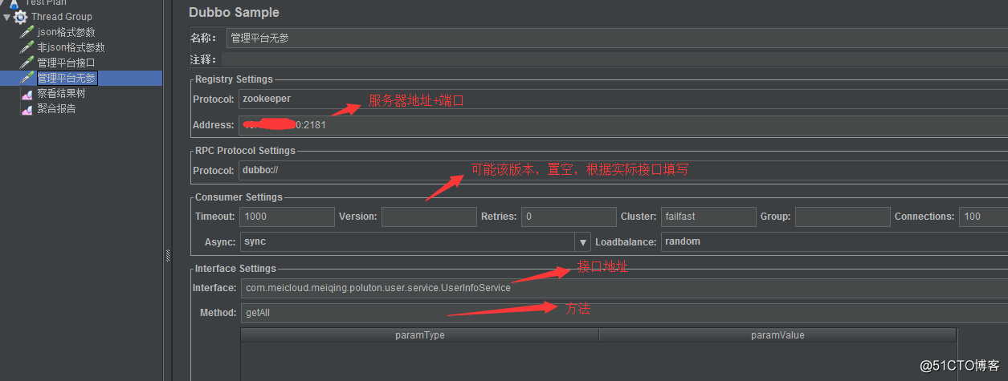
Task: Click the Dubbo Sample title text
Action: 235,12
